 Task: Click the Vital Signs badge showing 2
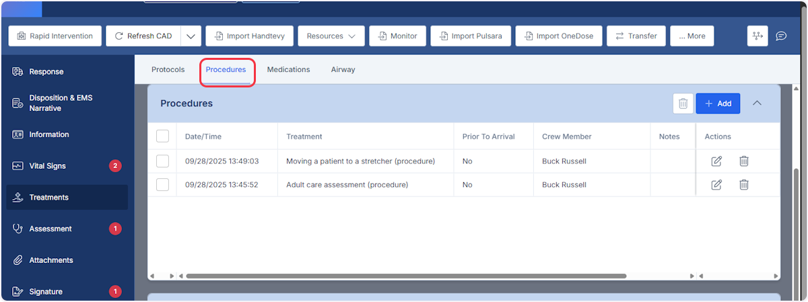point(115,166)
